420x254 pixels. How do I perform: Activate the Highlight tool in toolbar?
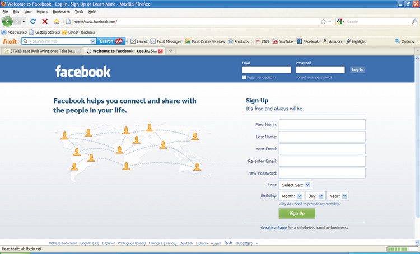356,41
